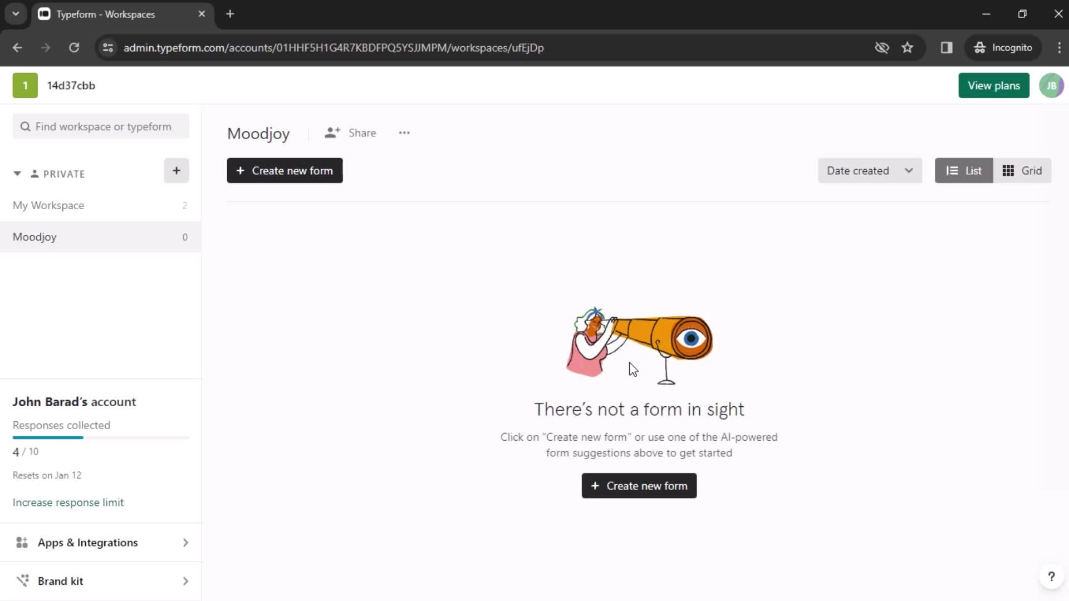Click the Brand kit arrow icon
This screenshot has width=1069, height=601.
[186, 581]
